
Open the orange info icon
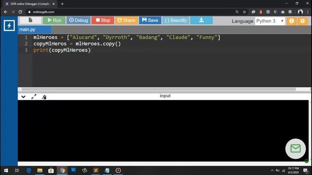point(292,21)
